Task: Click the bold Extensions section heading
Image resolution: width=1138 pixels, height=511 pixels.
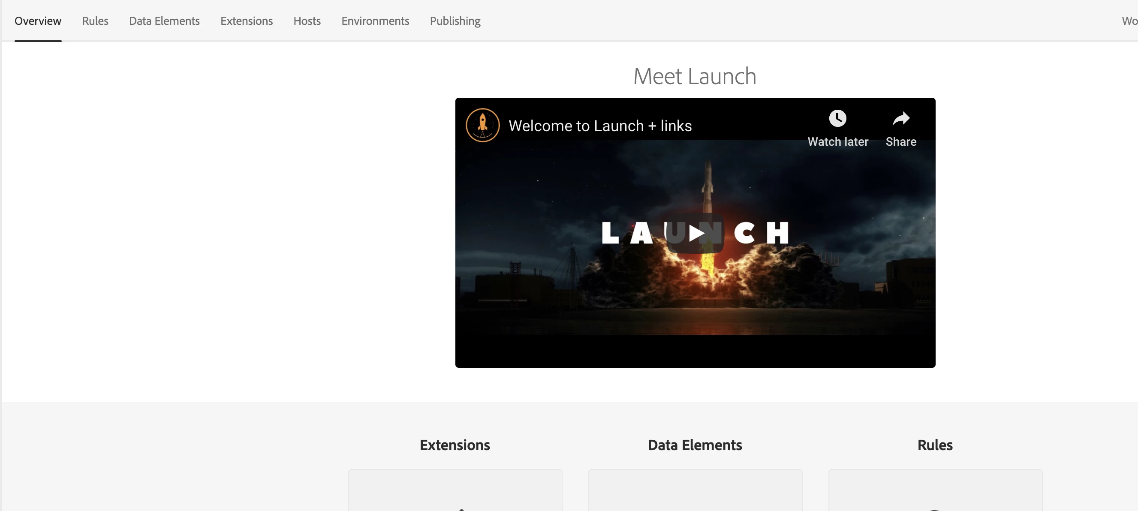Action: click(x=455, y=445)
